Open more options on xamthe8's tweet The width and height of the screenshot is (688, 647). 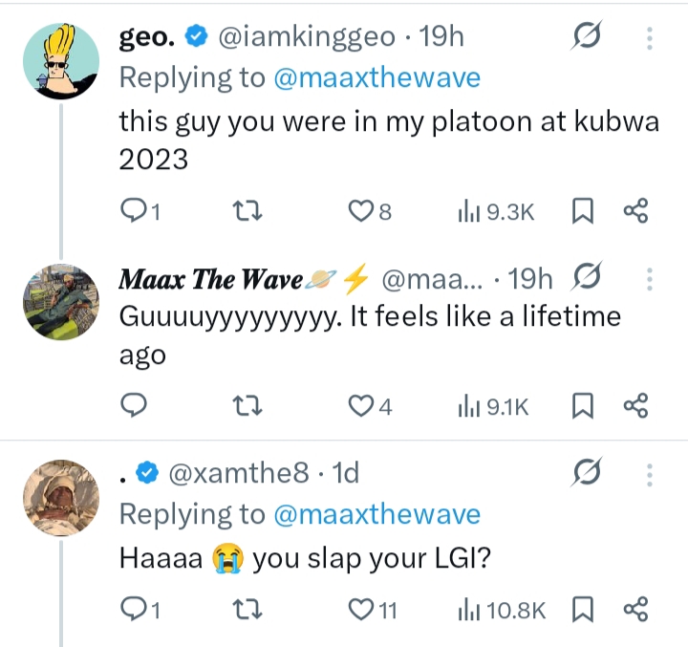650,473
